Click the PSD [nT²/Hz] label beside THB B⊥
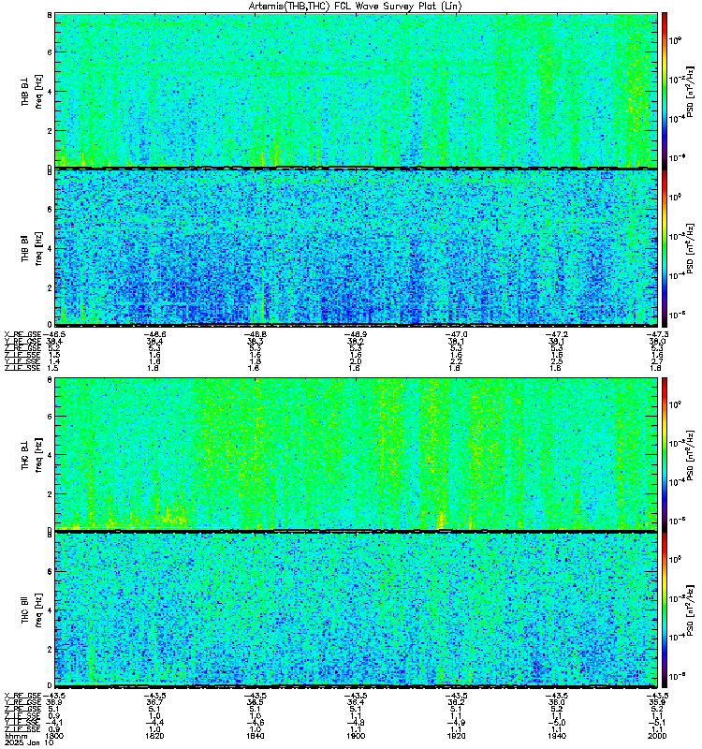The width and height of the screenshot is (702, 749). click(x=690, y=91)
